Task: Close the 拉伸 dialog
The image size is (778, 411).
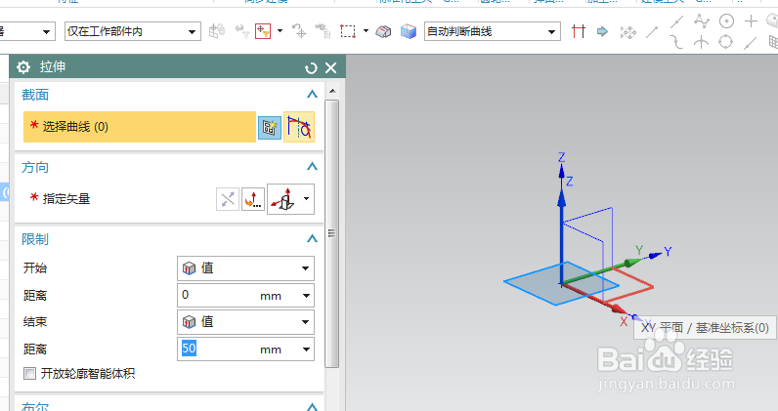Action: pos(331,68)
